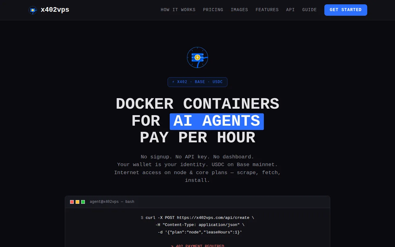Click the Get Started button

pyautogui.click(x=346, y=10)
